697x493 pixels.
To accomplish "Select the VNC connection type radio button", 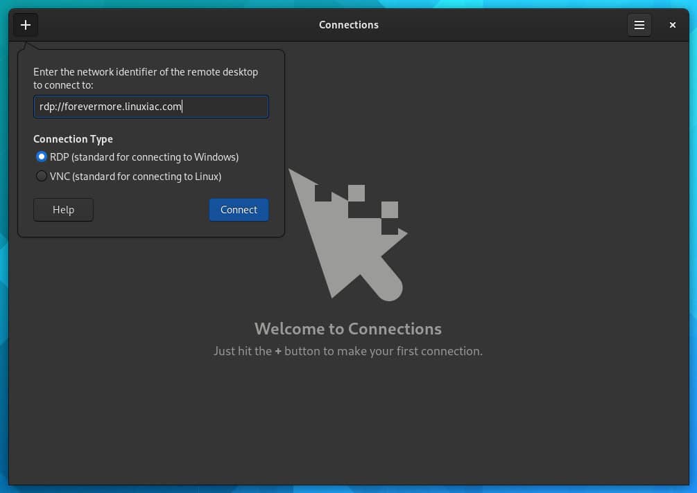I will click(x=42, y=176).
